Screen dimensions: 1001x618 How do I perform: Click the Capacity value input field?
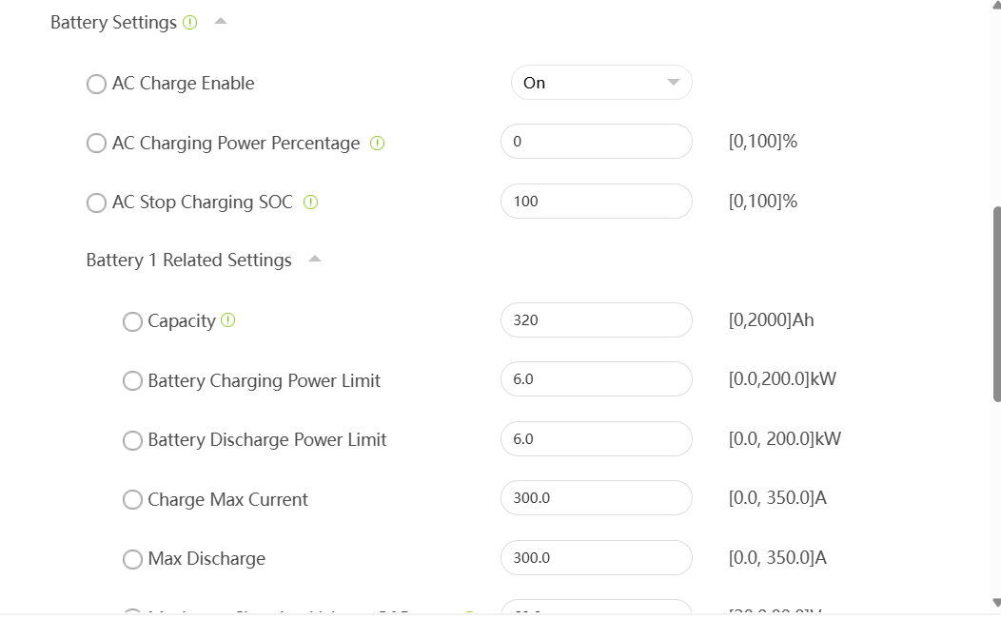(596, 320)
